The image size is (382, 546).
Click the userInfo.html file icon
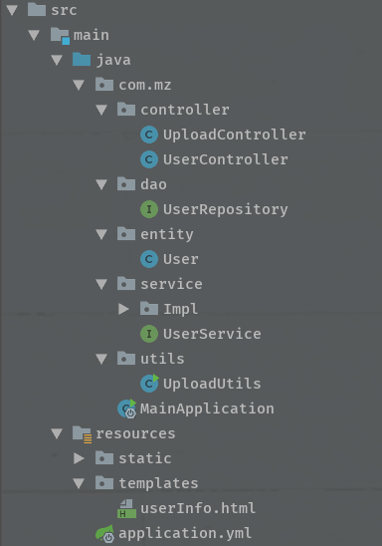click(x=126, y=508)
